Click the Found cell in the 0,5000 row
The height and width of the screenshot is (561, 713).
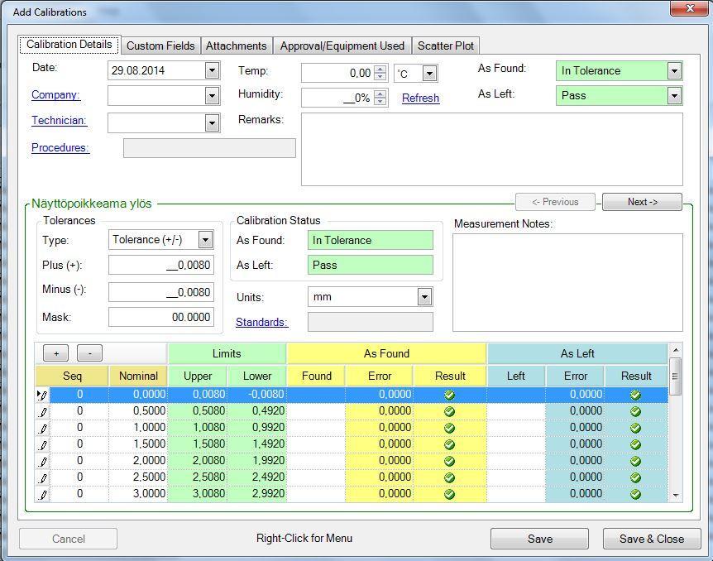pyautogui.click(x=316, y=411)
